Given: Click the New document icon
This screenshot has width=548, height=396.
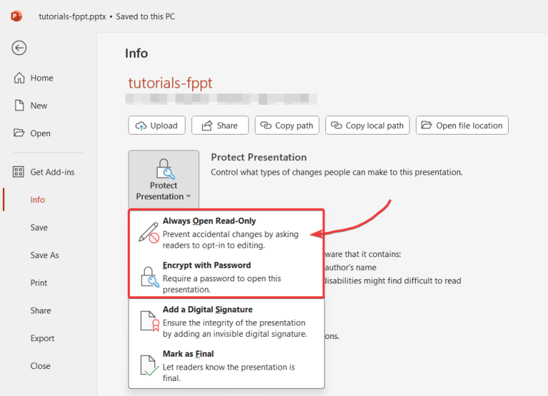Looking at the screenshot, I should tap(19, 105).
